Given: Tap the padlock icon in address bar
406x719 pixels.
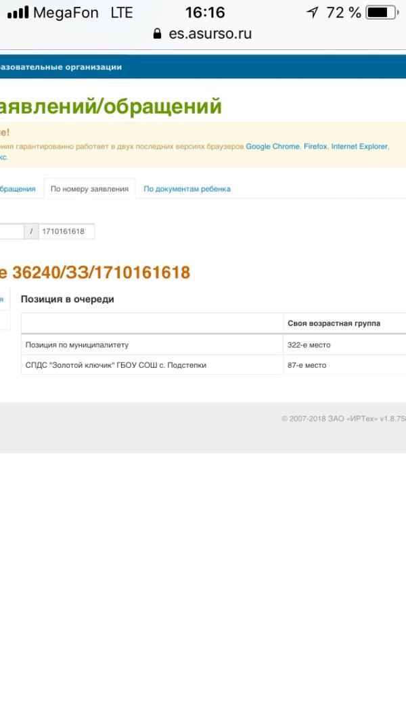Looking at the screenshot, I should pos(158,34).
